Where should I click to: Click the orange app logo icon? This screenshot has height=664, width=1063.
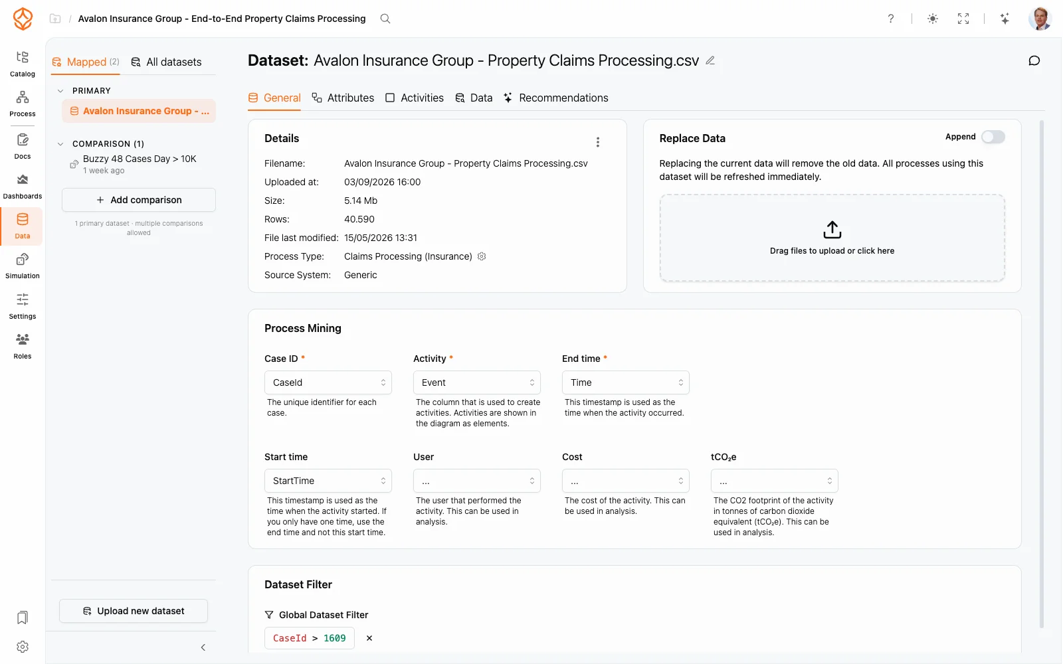click(23, 19)
